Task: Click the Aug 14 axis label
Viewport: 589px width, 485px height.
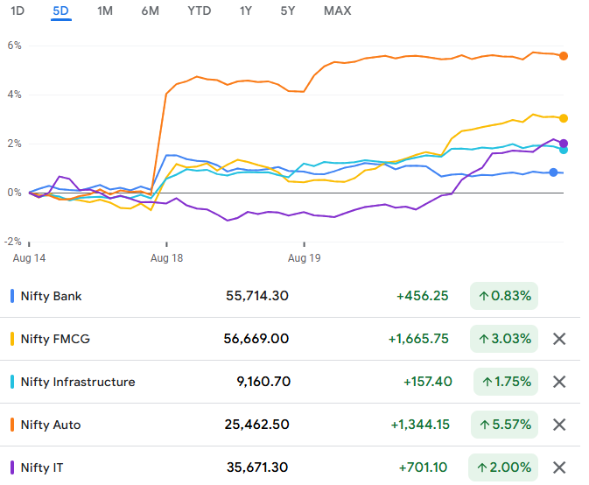Action: tap(29, 258)
